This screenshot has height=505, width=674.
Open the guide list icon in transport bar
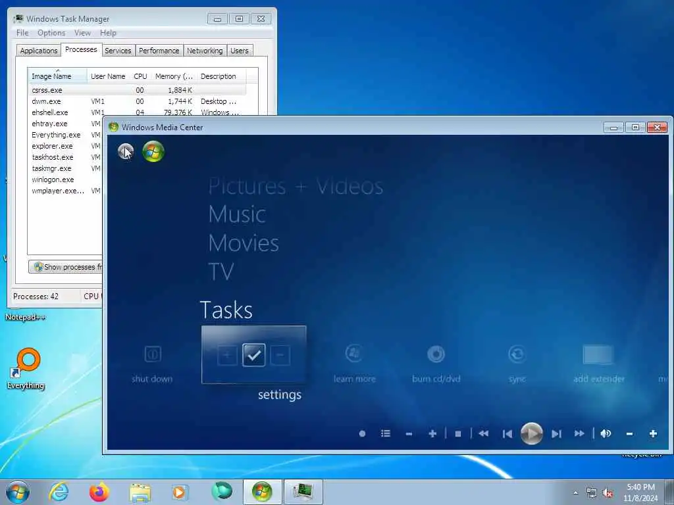[x=386, y=434]
